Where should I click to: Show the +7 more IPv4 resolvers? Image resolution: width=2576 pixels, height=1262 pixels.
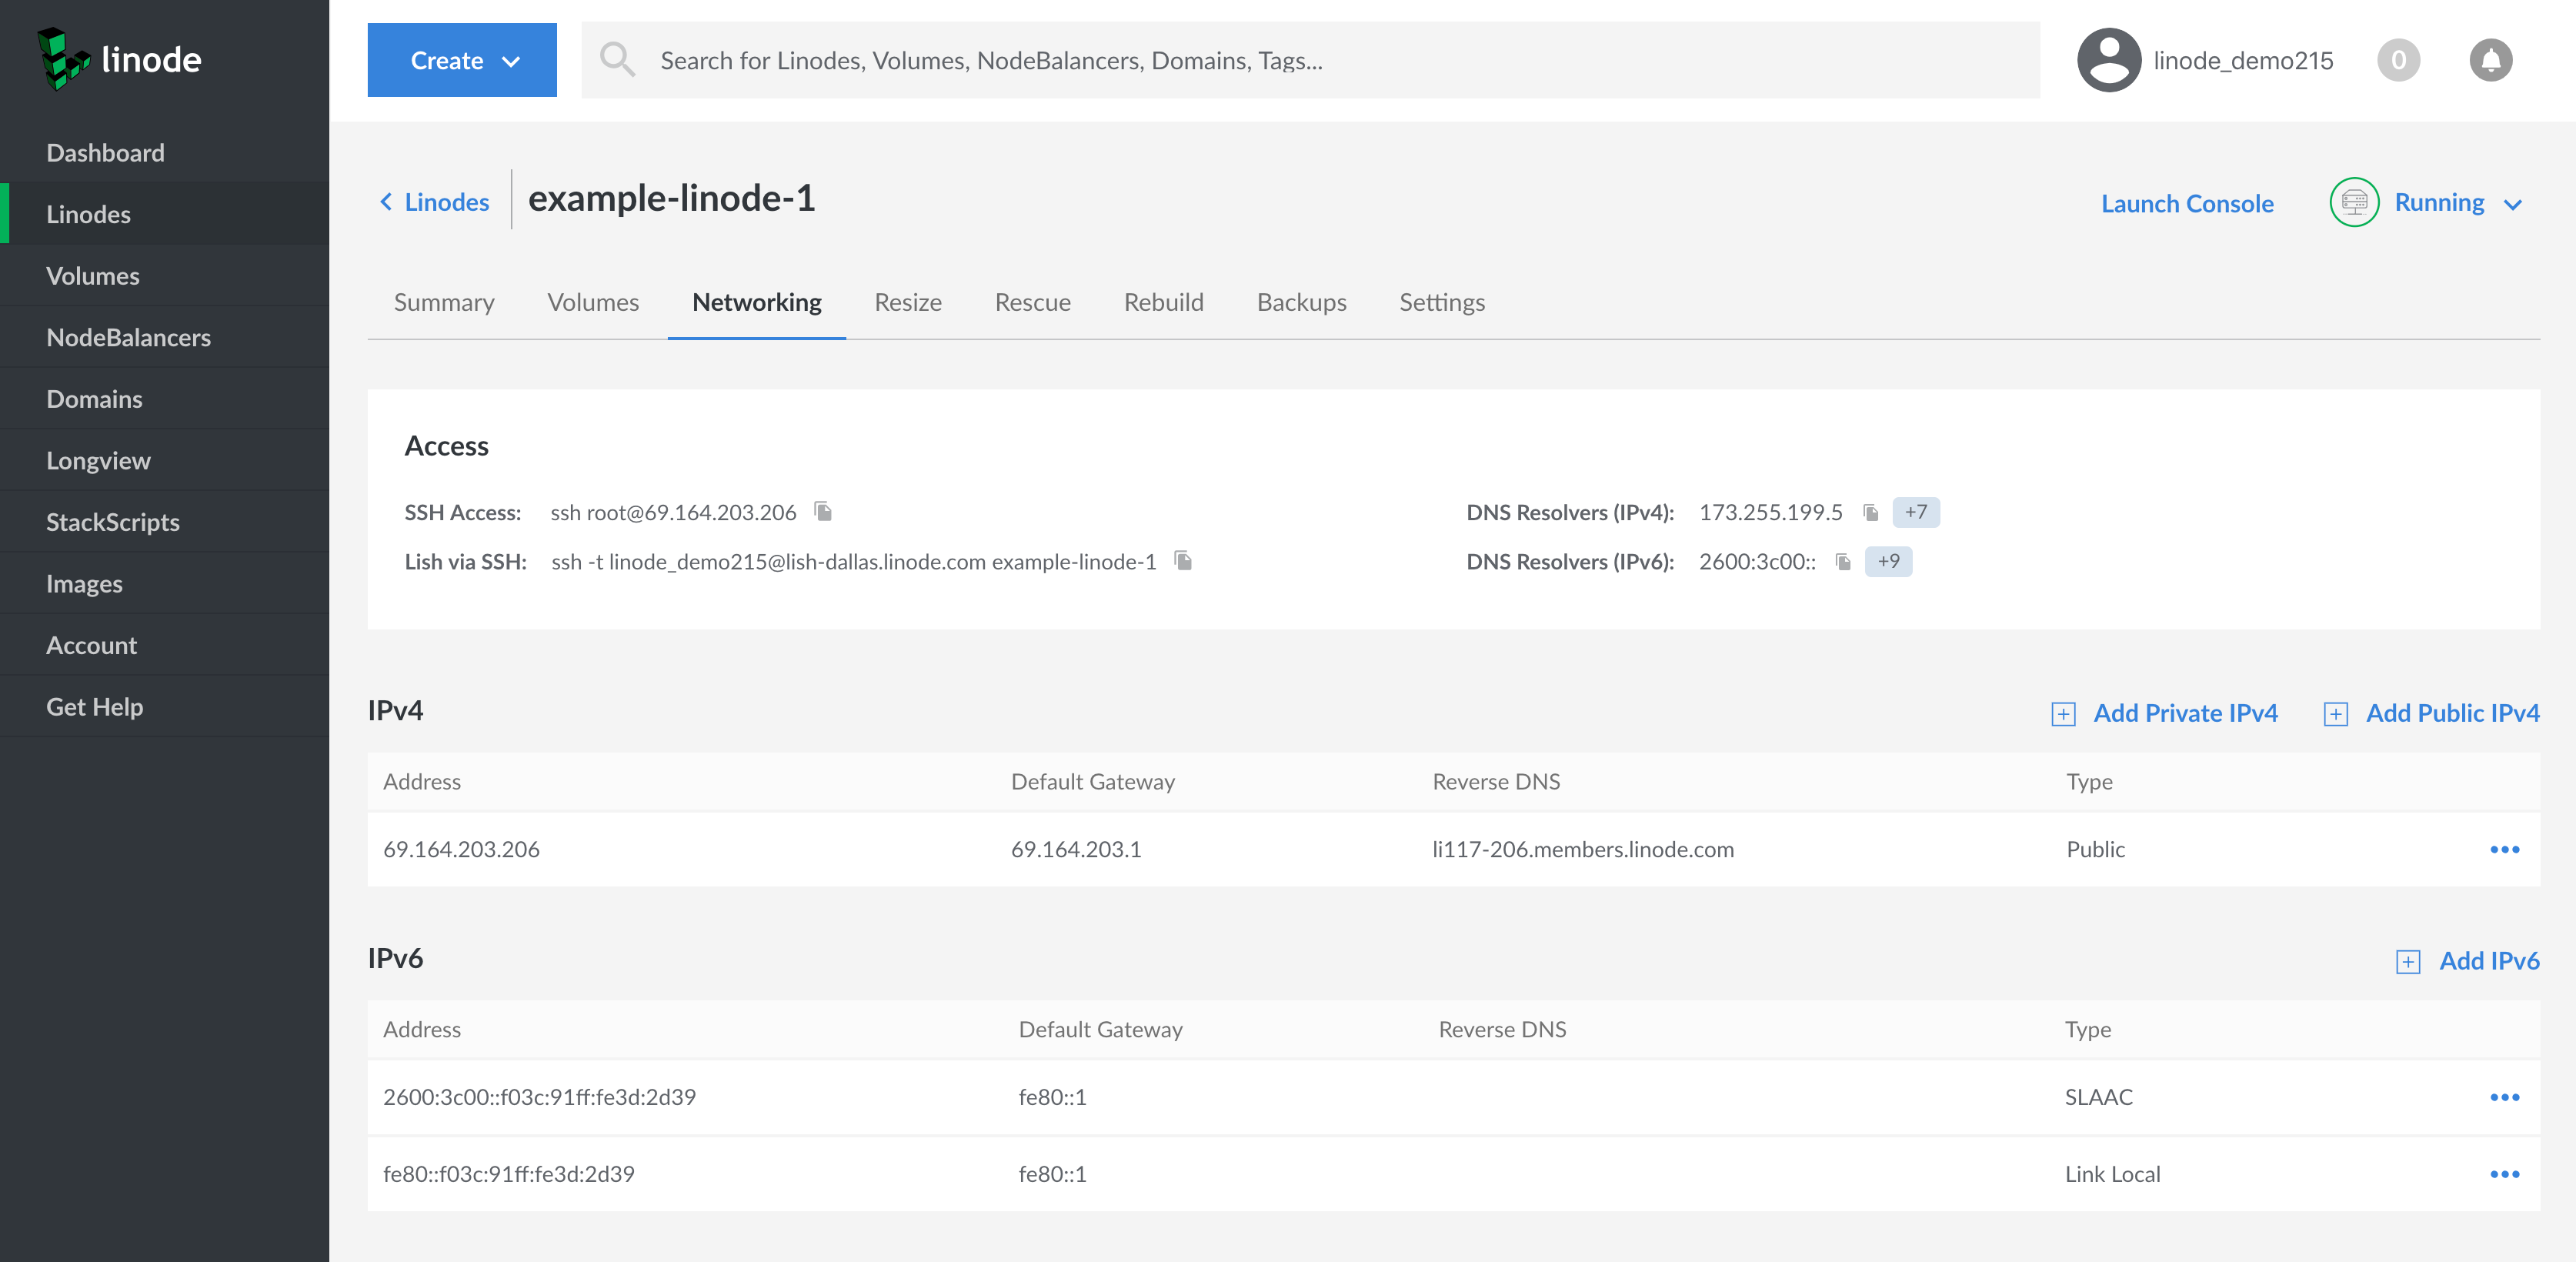point(1915,512)
